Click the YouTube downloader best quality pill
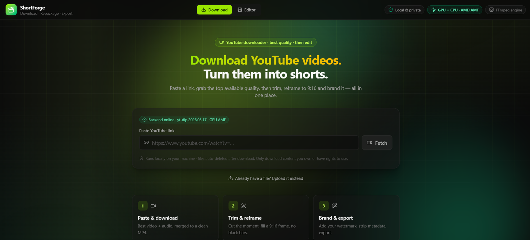 pos(266,42)
